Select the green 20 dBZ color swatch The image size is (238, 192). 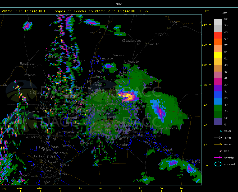click(218, 108)
